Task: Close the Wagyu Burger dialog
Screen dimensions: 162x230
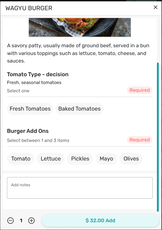Action: click(x=155, y=8)
